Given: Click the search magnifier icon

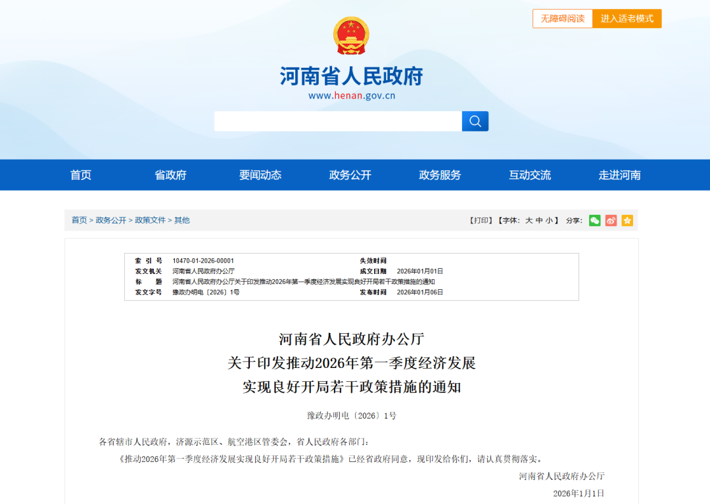Looking at the screenshot, I should coord(475,121).
